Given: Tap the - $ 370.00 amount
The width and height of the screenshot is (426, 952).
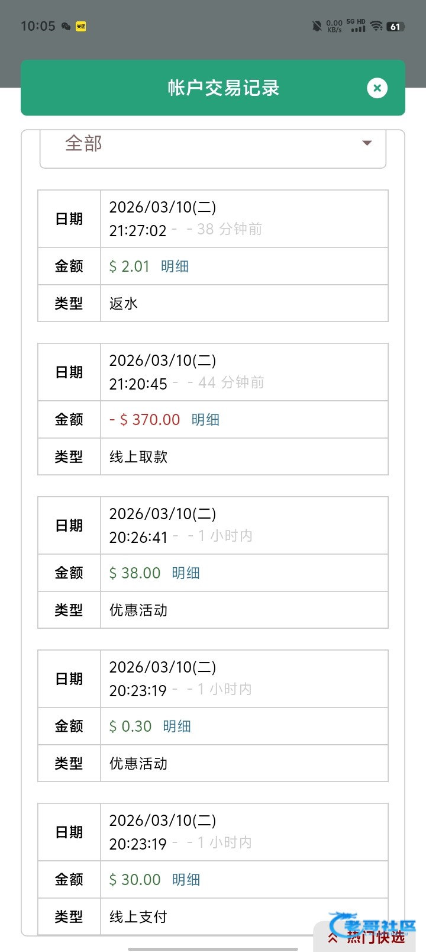Looking at the screenshot, I should tap(144, 420).
